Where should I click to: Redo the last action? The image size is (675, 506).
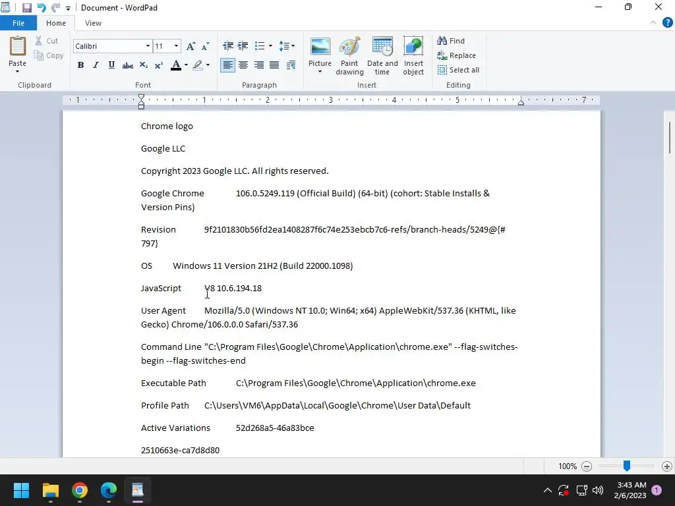point(55,8)
